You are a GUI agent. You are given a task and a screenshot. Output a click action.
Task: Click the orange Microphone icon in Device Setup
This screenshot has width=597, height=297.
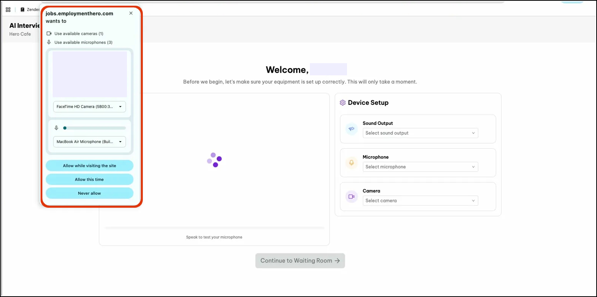click(352, 163)
